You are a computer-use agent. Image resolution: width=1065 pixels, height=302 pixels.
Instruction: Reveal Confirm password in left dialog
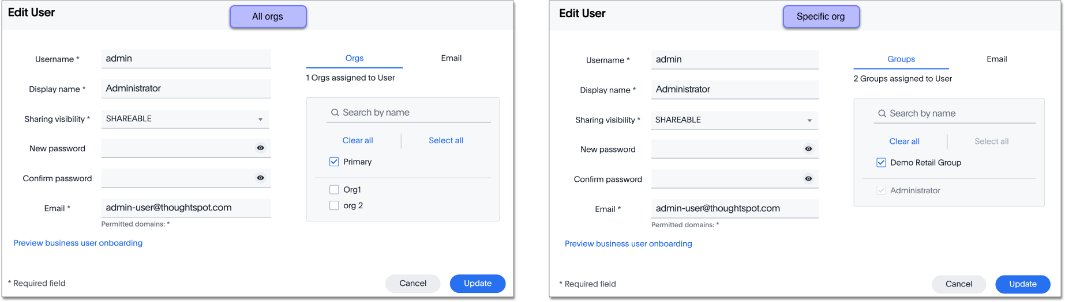(260, 178)
